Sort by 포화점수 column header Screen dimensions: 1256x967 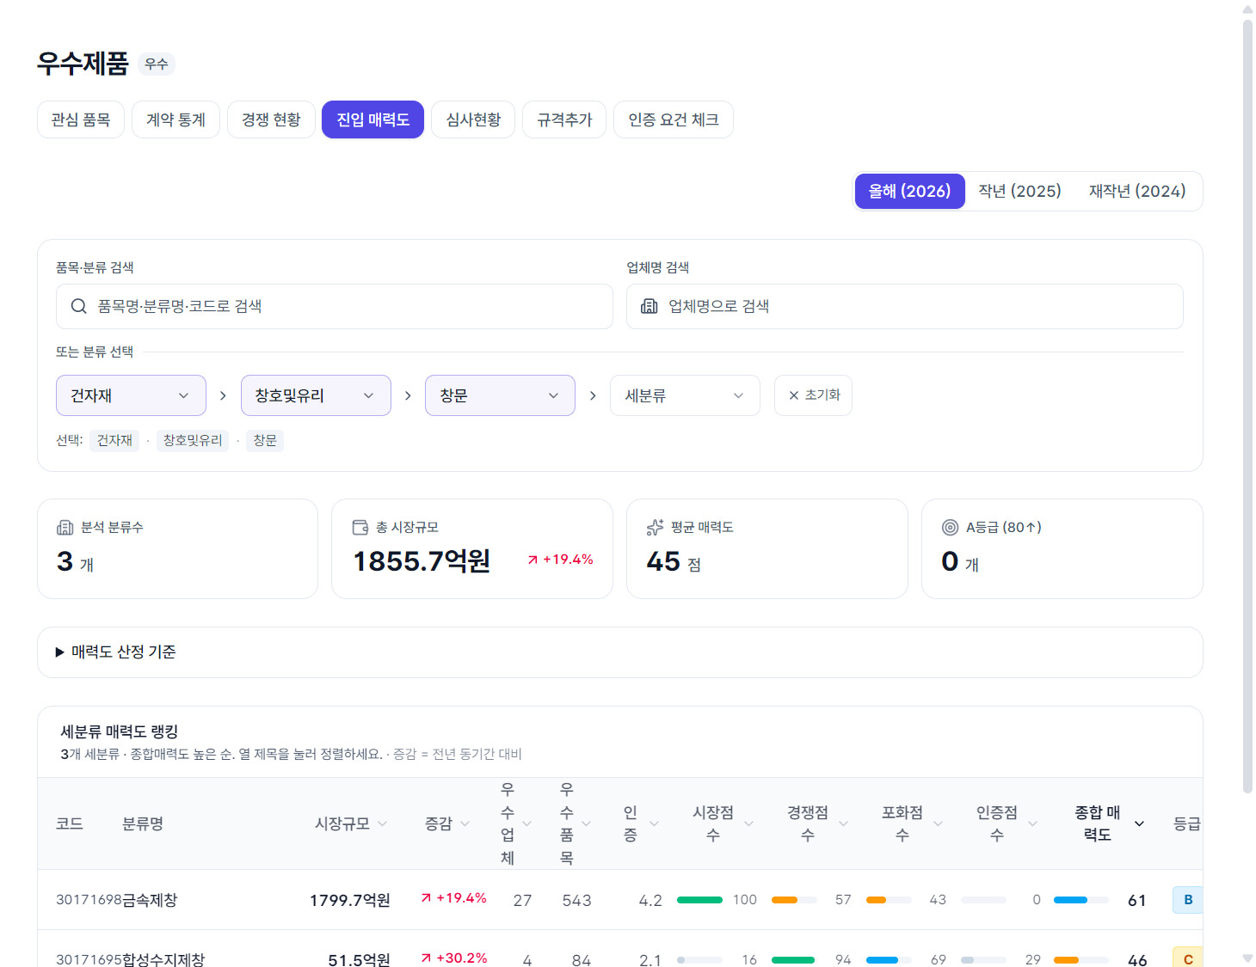[913, 823]
